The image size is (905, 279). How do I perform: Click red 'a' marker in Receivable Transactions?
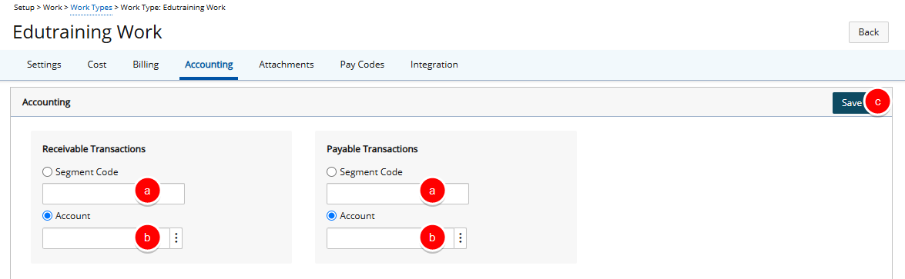(147, 192)
